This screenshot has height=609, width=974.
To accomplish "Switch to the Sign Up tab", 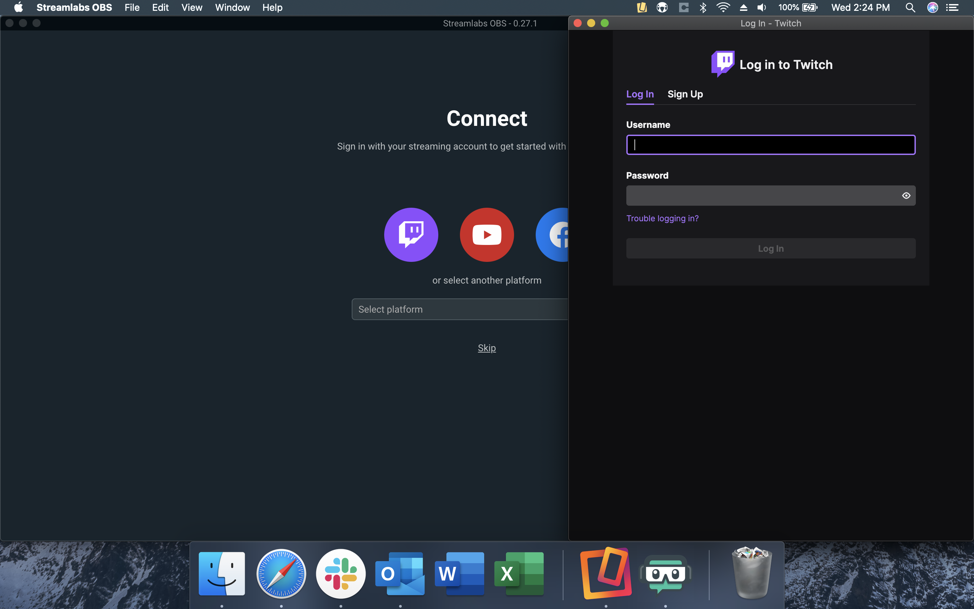I will tap(685, 94).
